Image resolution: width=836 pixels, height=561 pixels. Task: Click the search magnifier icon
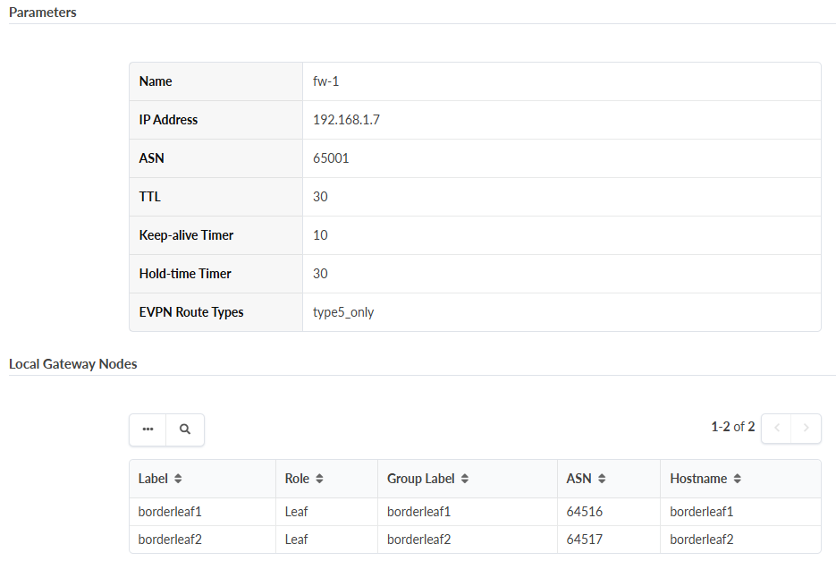tap(185, 429)
